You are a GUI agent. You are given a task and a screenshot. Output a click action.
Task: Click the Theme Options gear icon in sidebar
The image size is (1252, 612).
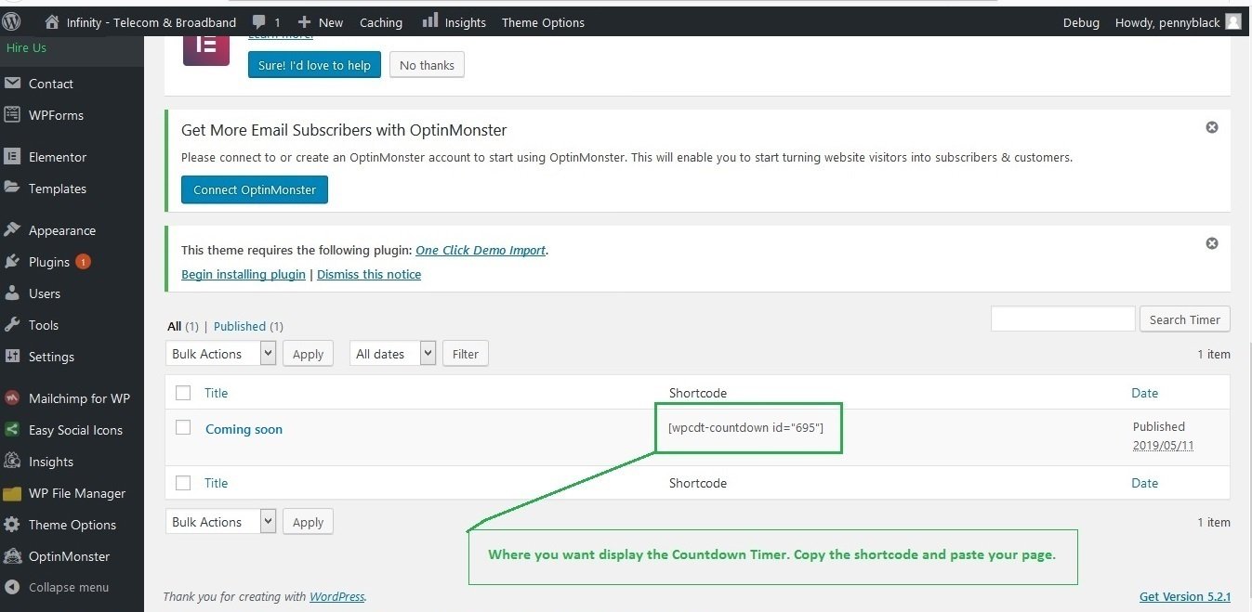click(x=12, y=525)
